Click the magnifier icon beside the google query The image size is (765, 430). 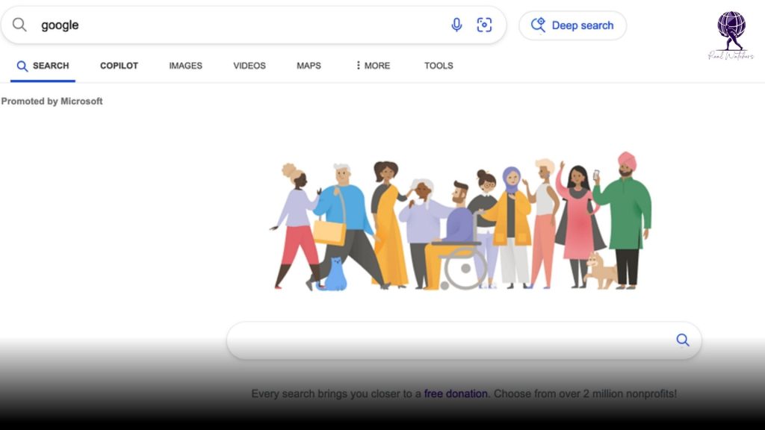pyautogui.click(x=19, y=25)
